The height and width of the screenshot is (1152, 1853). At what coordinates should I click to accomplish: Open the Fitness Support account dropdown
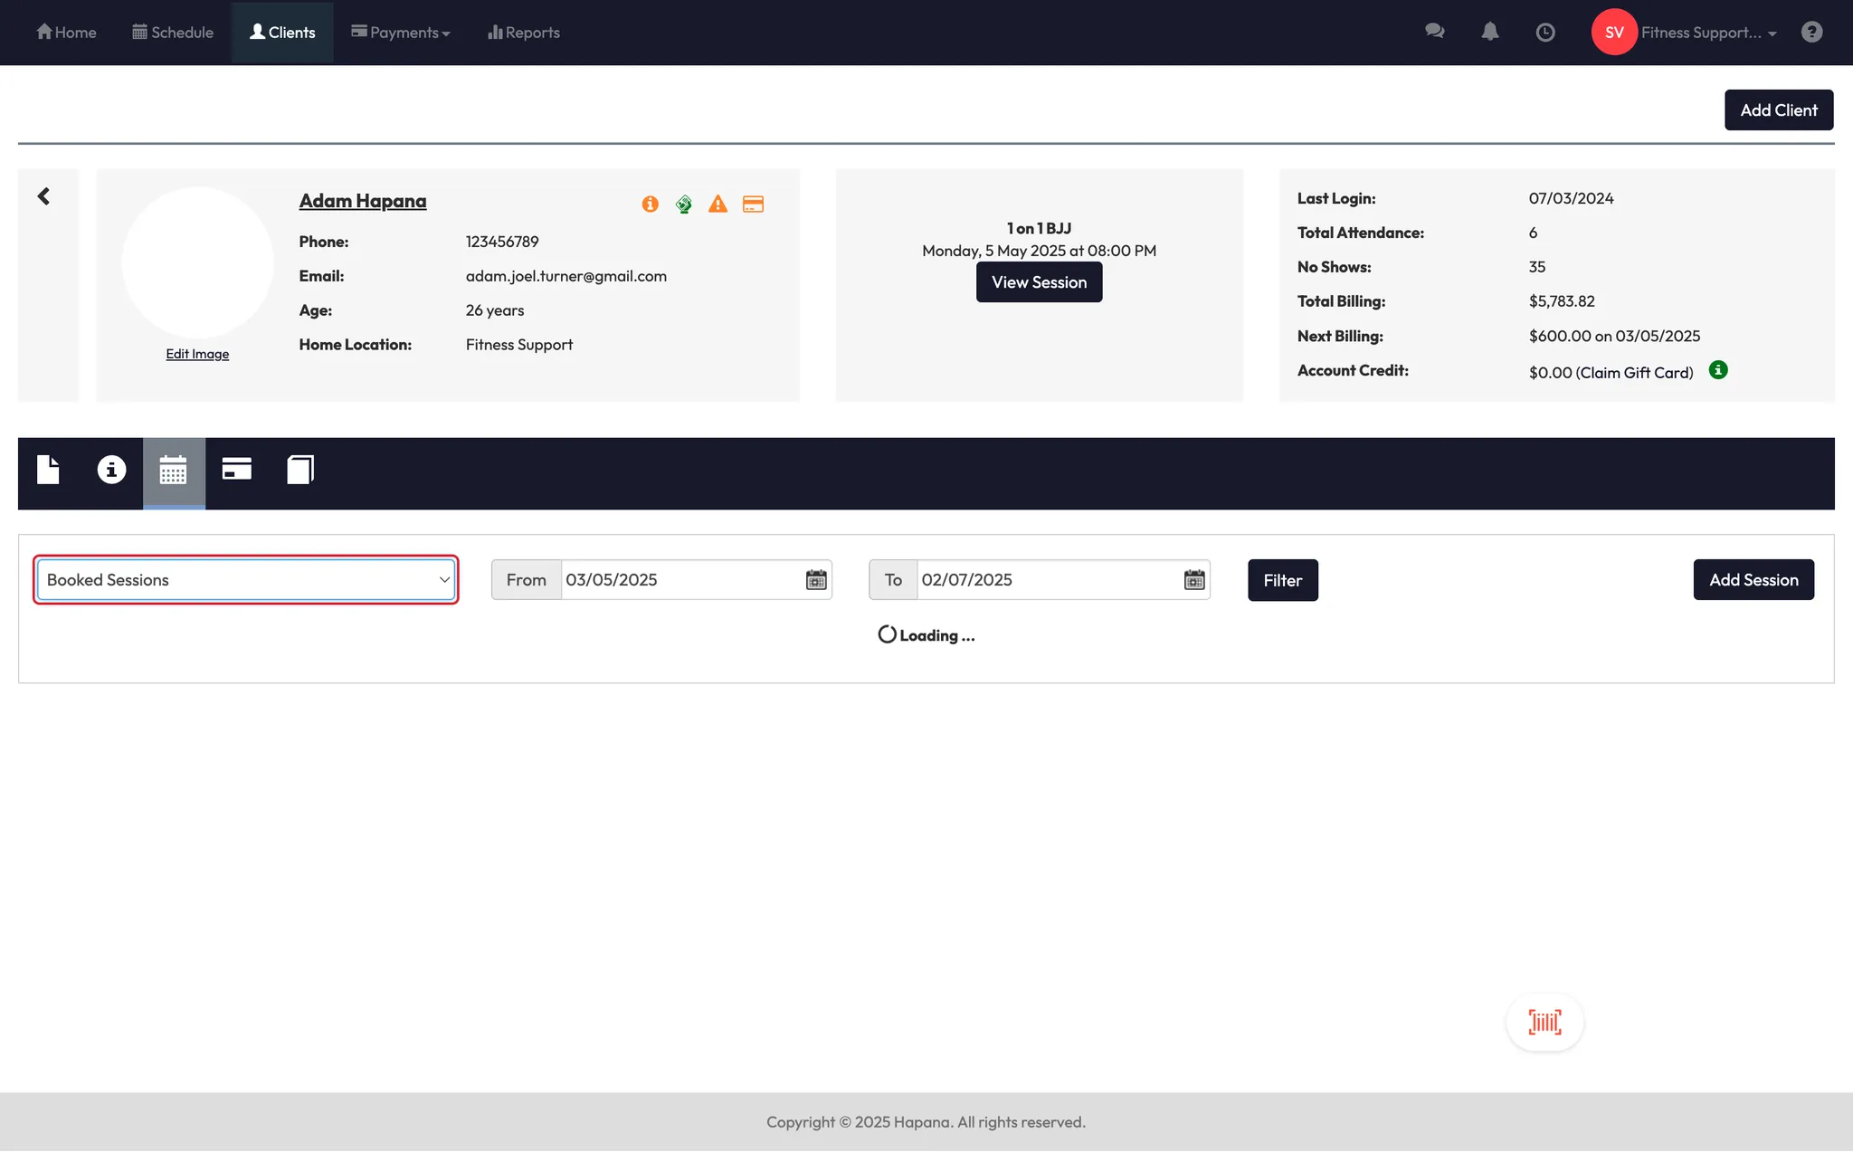tap(1708, 33)
